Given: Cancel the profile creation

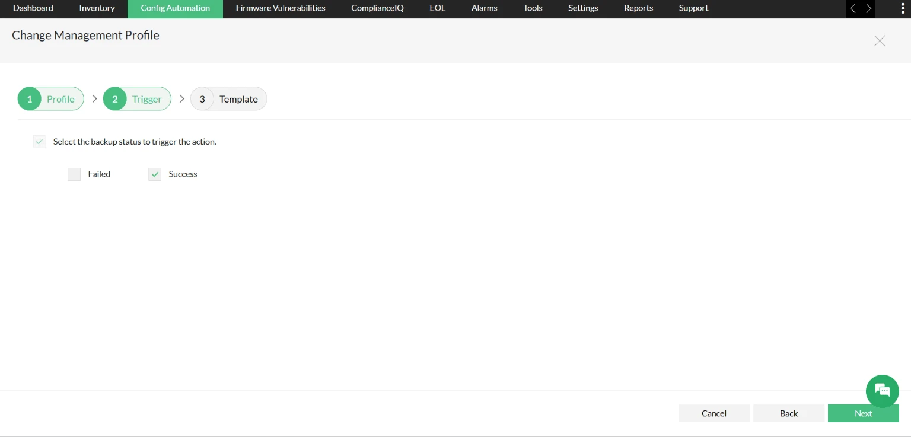Looking at the screenshot, I should pyautogui.click(x=714, y=413).
